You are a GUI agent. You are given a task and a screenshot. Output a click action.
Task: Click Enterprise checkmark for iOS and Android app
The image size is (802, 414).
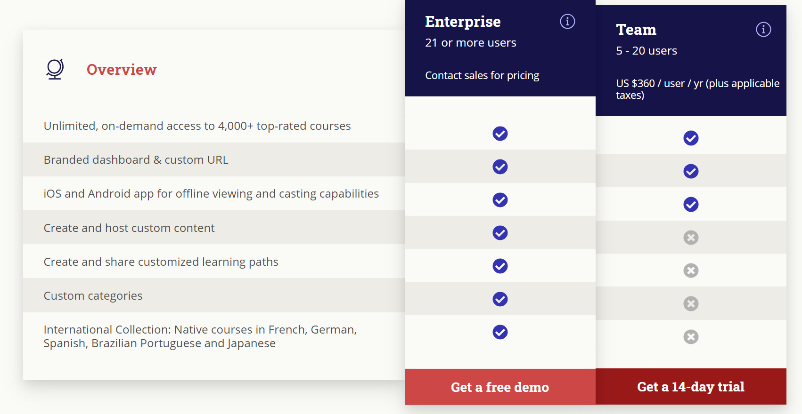click(500, 200)
